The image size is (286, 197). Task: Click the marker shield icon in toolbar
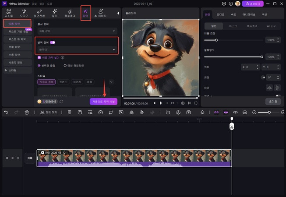pyautogui.click(x=70, y=112)
